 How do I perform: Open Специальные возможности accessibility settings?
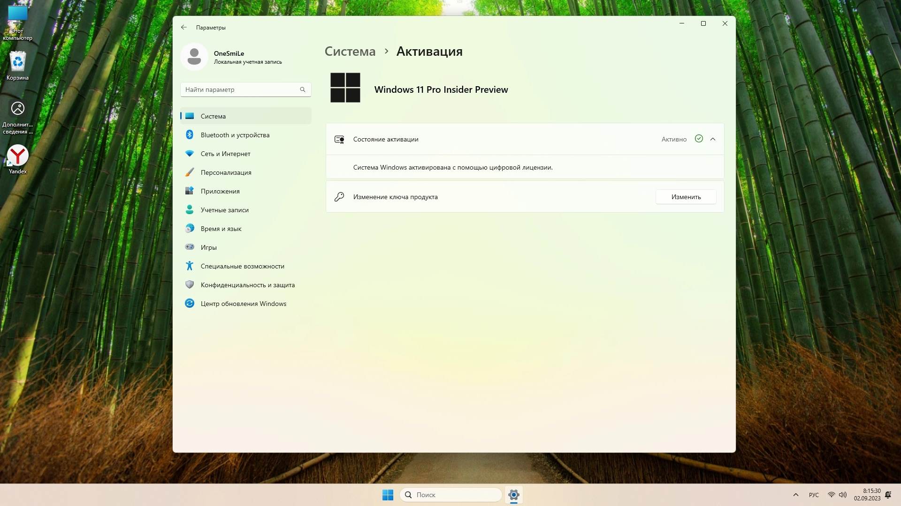coord(242,266)
